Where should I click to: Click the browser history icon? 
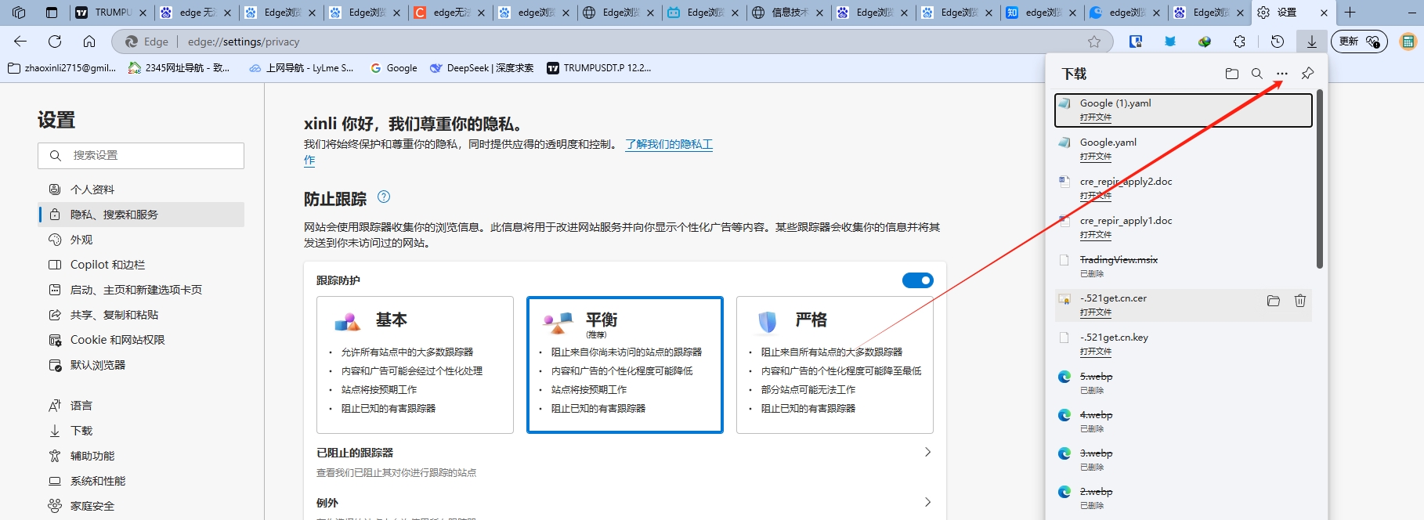coord(1278,42)
